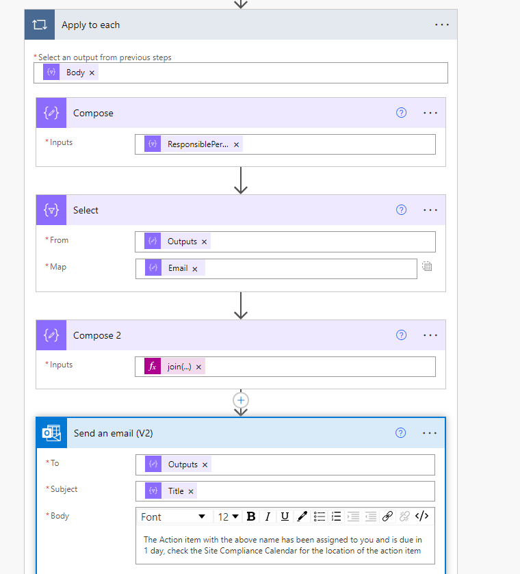This screenshot has width=520, height=574.
Task: Insert a hyperlink in email body
Action: coord(387,517)
